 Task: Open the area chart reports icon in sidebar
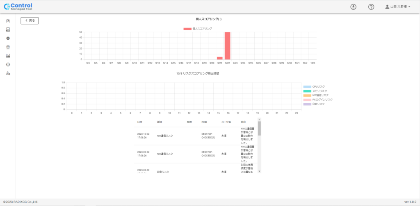click(8, 56)
